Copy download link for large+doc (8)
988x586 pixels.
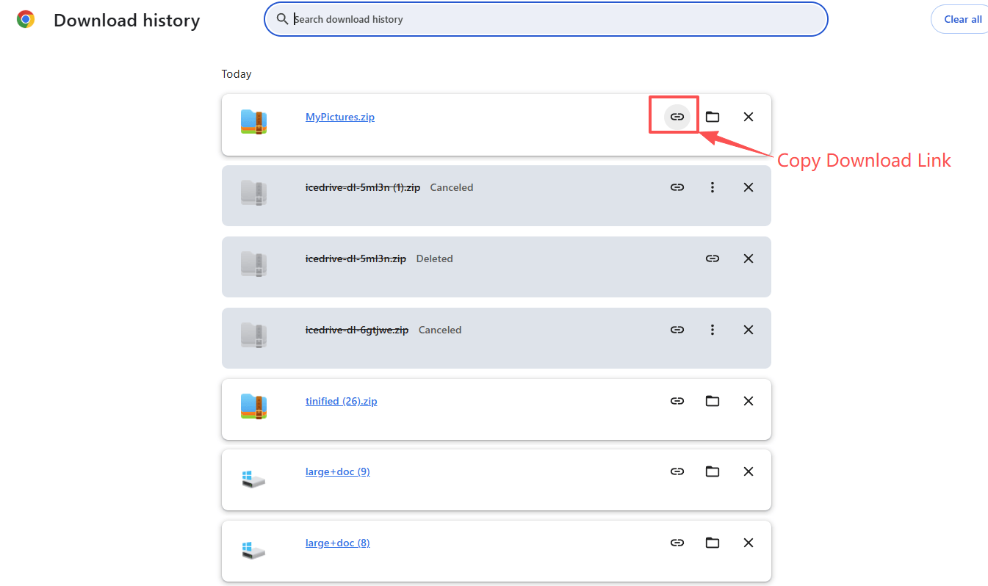pyautogui.click(x=677, y=542)
